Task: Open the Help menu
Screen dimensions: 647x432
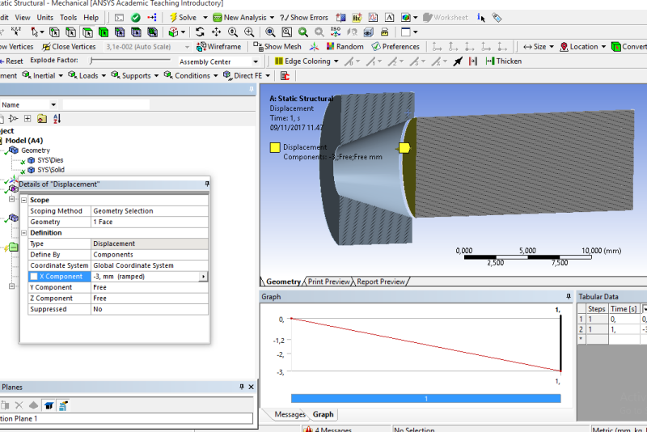Action: [x=91, y=18]
